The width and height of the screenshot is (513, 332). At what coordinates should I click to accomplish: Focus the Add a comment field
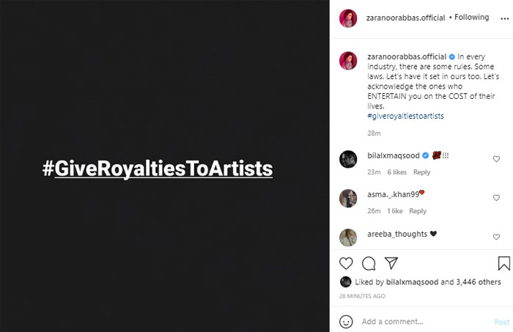421,321
